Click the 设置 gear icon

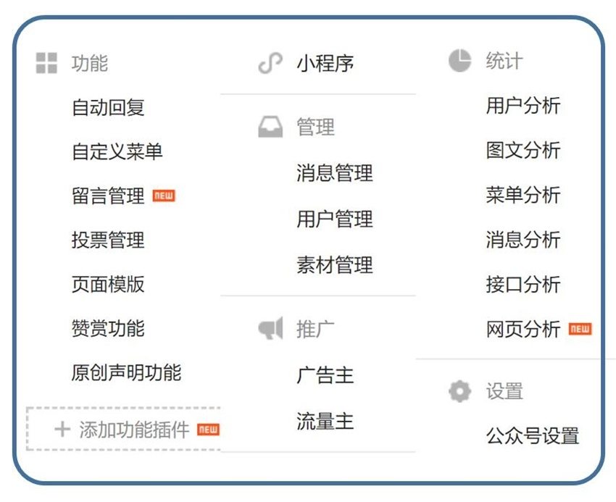click(x=459, y=391)
